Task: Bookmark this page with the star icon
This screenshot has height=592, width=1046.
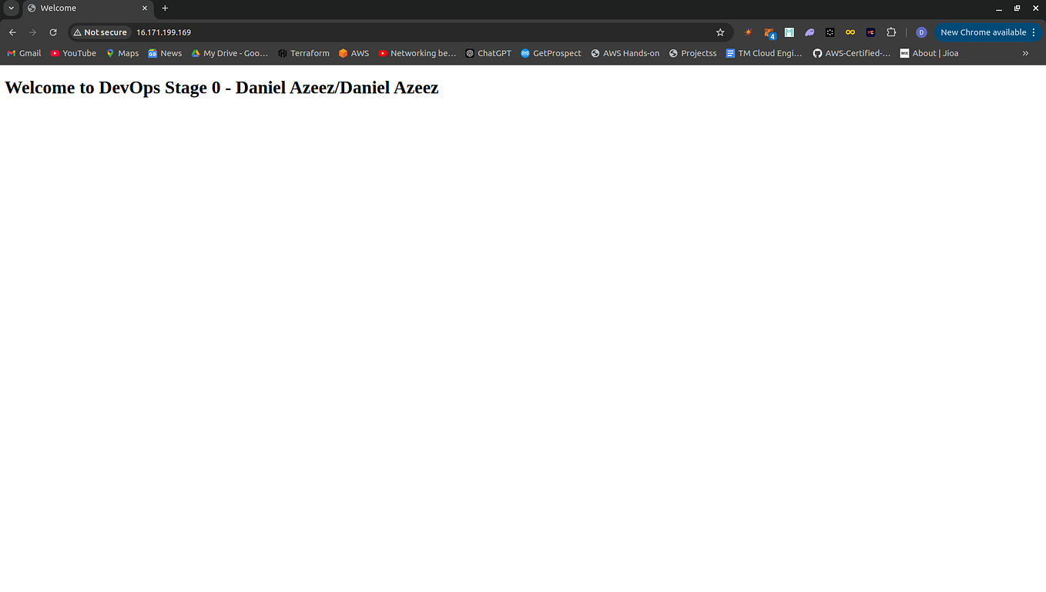Action: click(719, 32)
